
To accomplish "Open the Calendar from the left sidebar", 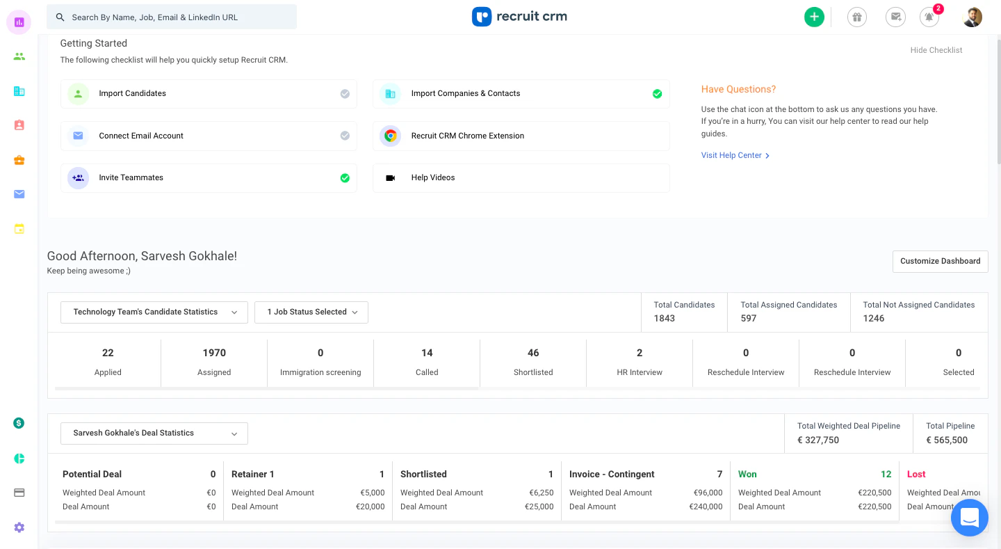I will 19,228.
